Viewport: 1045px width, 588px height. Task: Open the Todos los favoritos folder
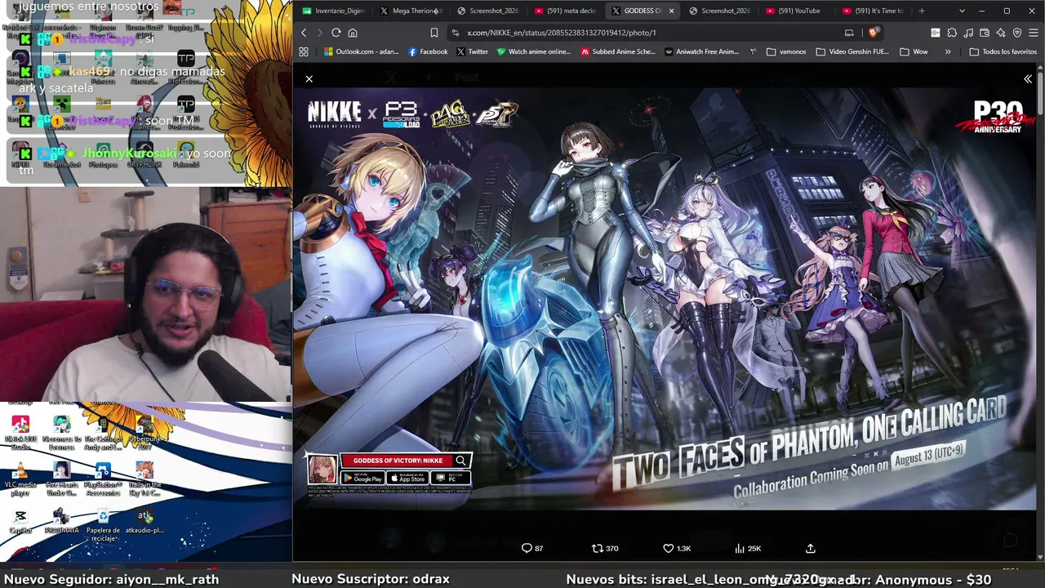point(1003,51)
